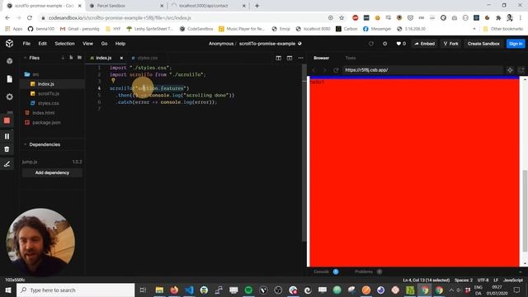Open the file Explorer sidebar panel
This screenshot has width=528, height=297.
click(x=9, y=79)
